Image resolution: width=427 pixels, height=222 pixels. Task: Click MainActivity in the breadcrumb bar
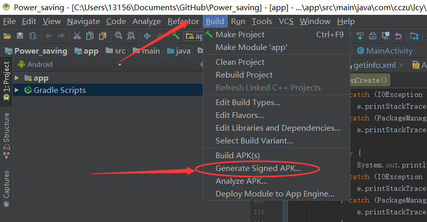pos(389,51)
